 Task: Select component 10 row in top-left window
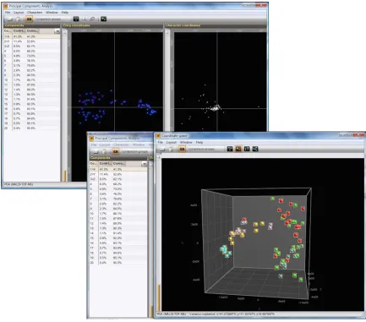pyautogui.click(x=31, y=80)
